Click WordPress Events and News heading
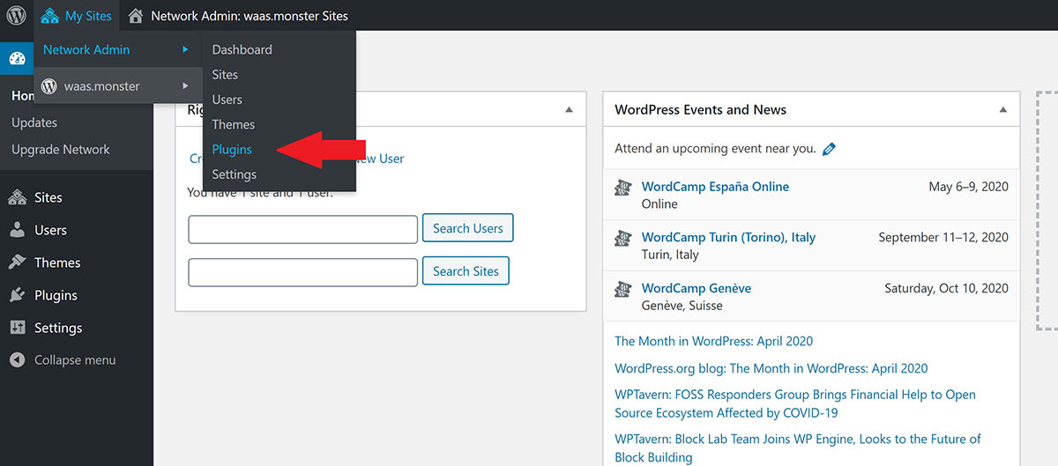The image size is (1058, 466). pyautogui.click(x=700, y=110)
